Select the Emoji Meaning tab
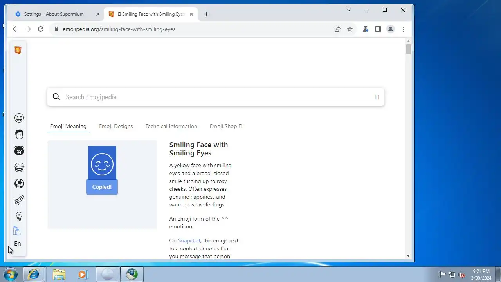 point(68,126)
